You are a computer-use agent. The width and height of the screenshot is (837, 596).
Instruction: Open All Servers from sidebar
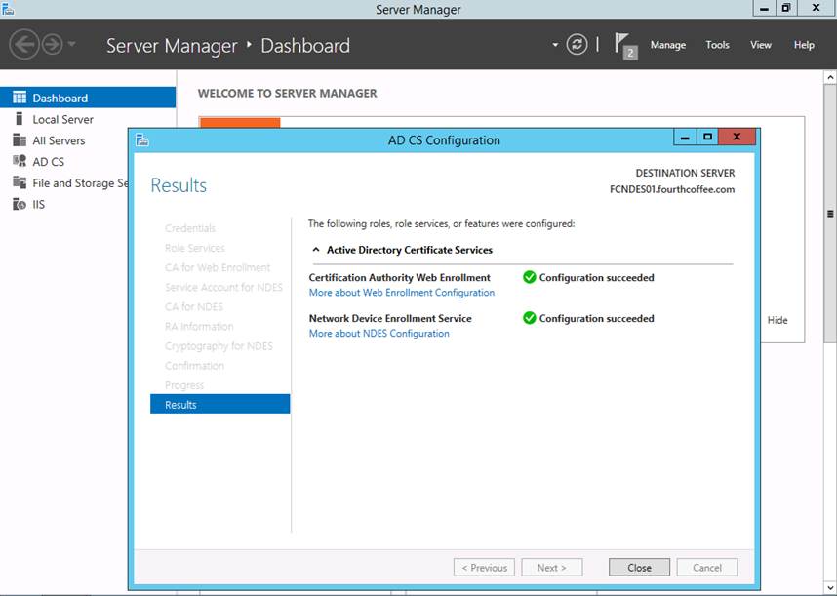coord(20,140)
